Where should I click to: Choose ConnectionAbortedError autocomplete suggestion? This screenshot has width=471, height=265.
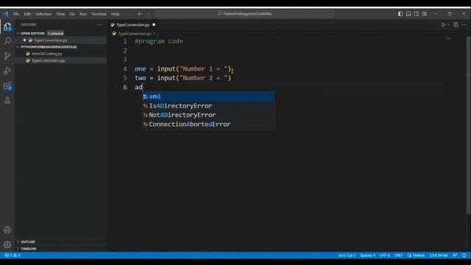click(208, 124)
